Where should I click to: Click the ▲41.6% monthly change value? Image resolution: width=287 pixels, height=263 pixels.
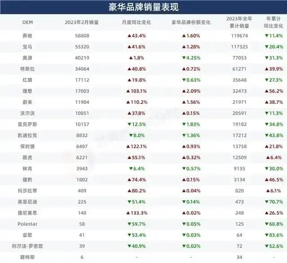coord(136,47)
